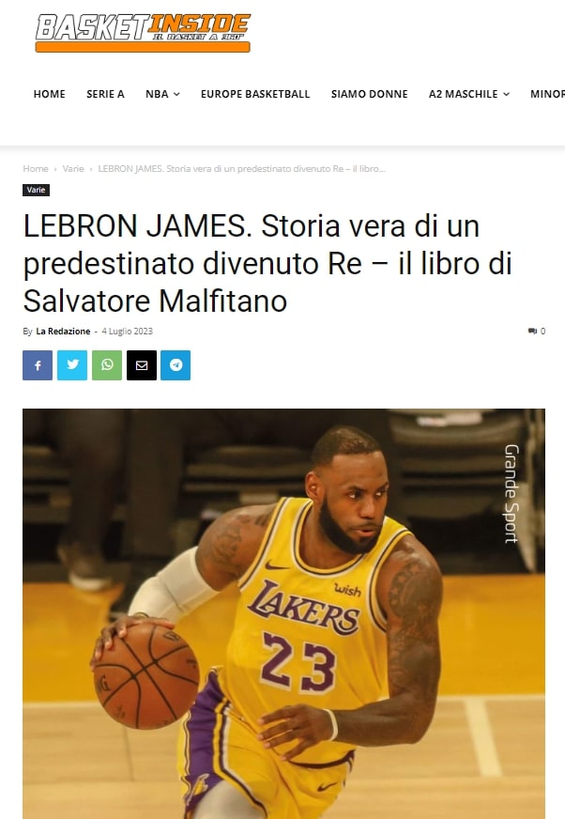
Task: Share article on Telegram
Action: [176, 365]
